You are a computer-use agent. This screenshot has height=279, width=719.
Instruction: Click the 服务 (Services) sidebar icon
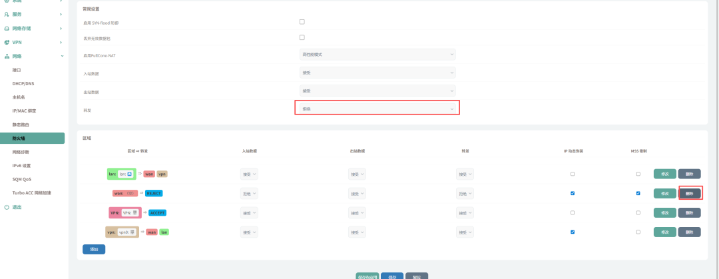[7, 14]
